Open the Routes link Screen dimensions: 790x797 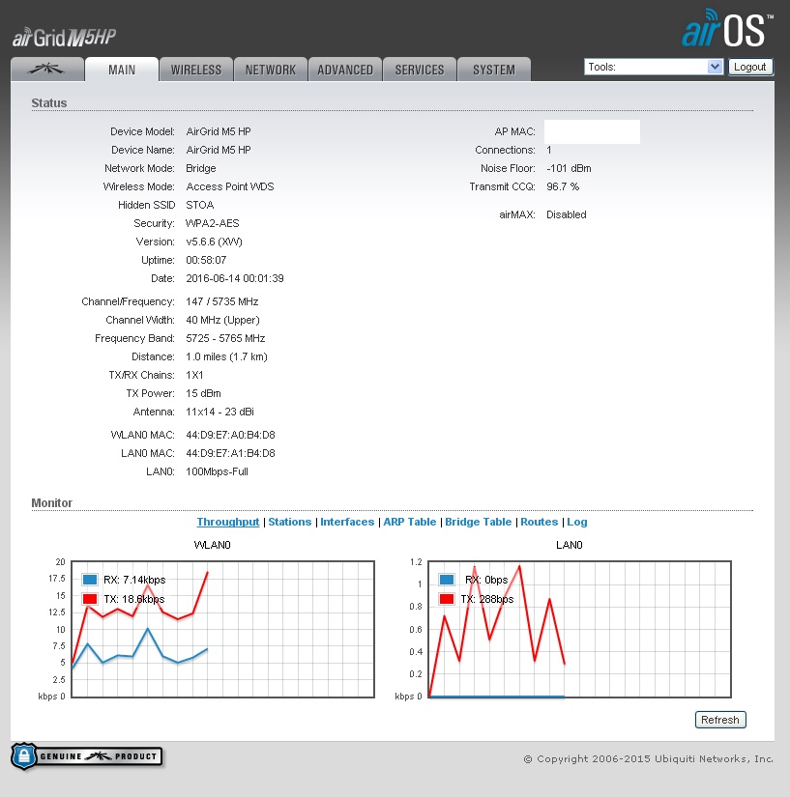coord(539,522)
